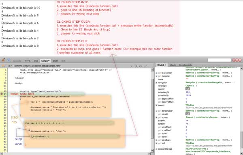Expand the screen watch entry
This screenshot has width=243, height=155.
[x=156, y=117]
